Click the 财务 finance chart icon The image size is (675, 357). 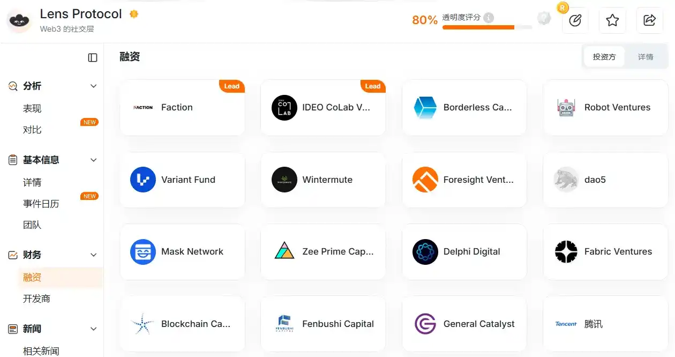[12, 255]
